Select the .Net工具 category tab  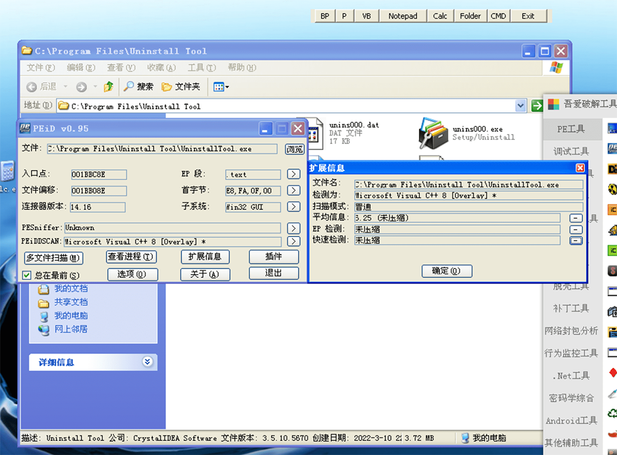573,376
